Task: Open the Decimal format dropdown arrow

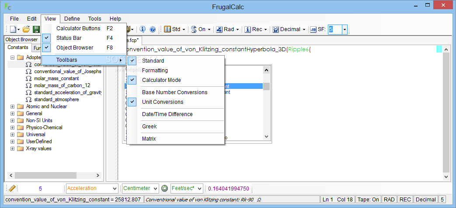Action: (304, 29)
